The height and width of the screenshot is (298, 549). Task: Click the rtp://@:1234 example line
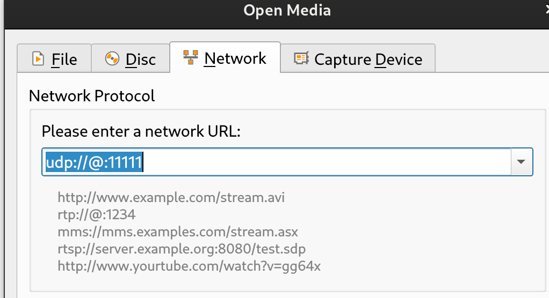[x=97, y=214]
